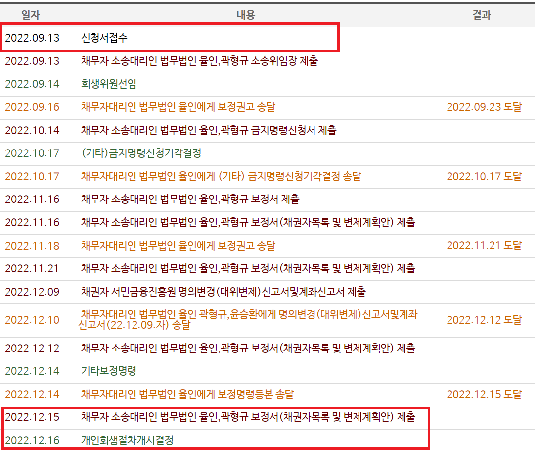Click the 결과 column header
Screen dimensions: 538x451
click(482, 15)
